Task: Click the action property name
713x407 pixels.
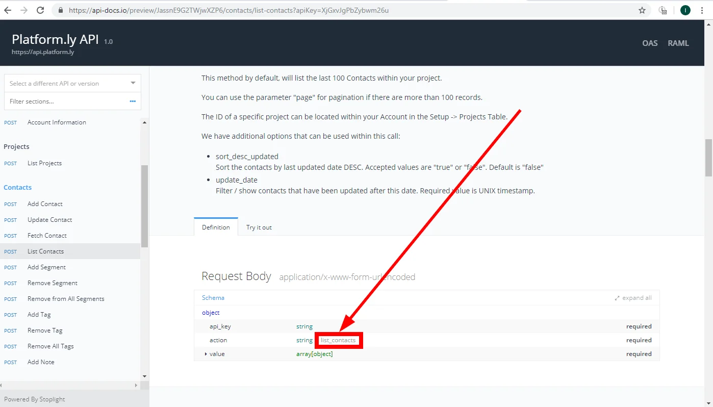Action: coord(218,340)
